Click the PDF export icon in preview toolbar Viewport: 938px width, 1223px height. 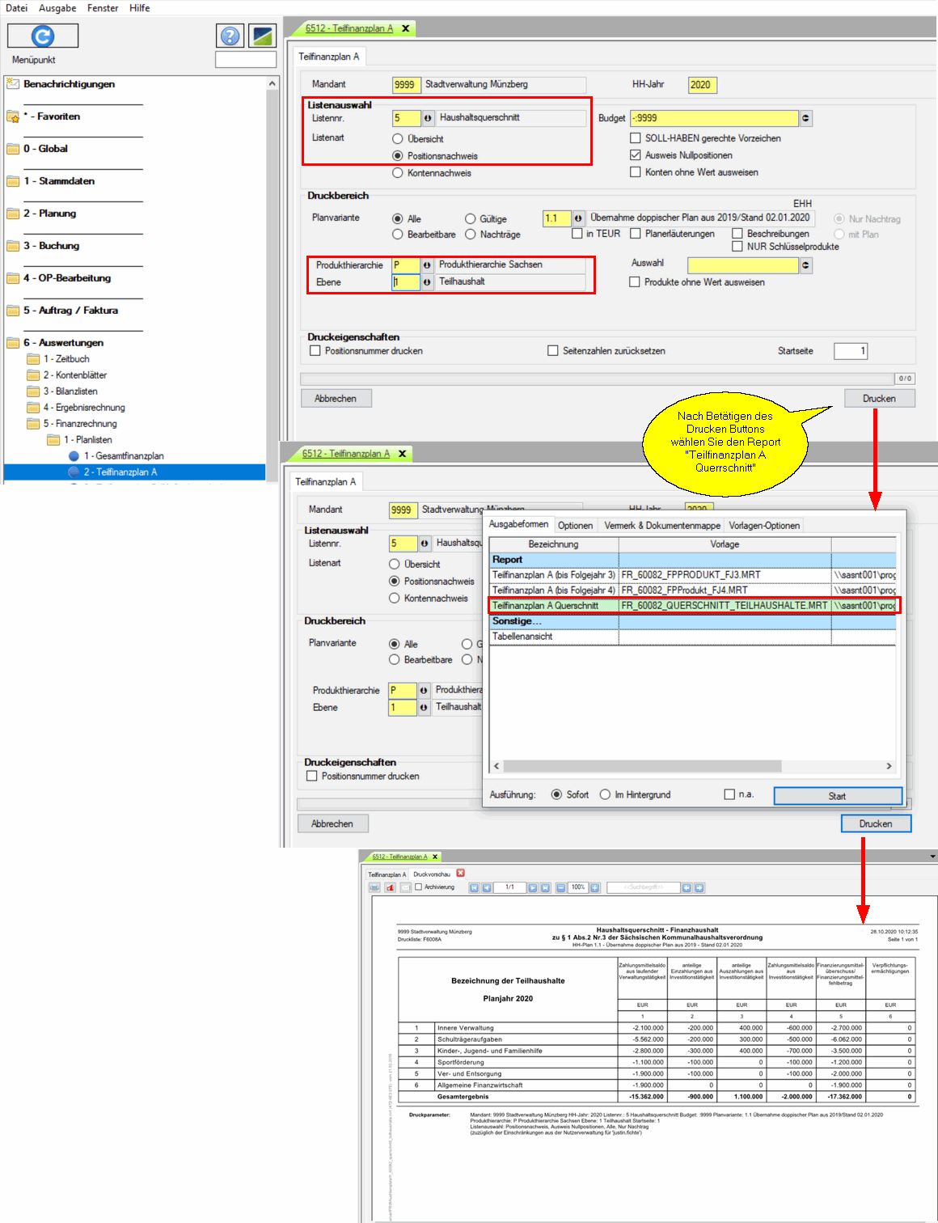(x=391, y=887)
